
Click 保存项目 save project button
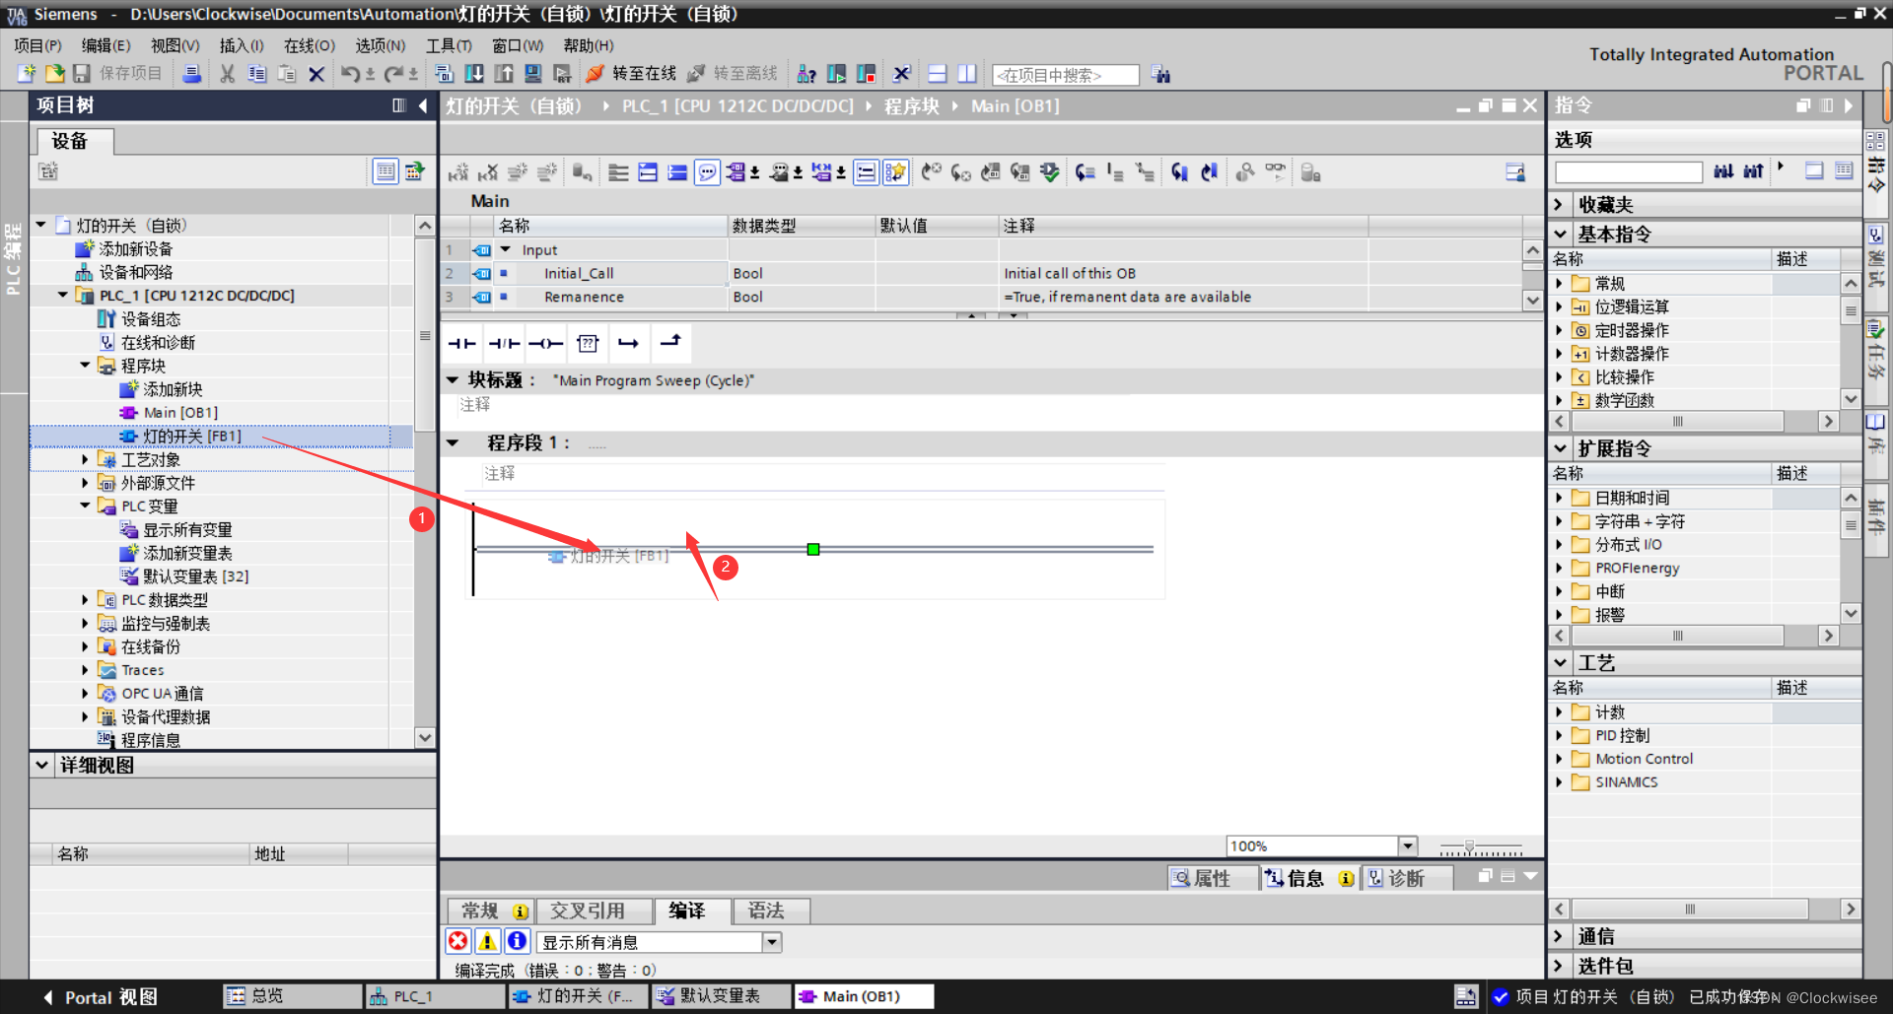pyautogui.click(x=117, y=74)
